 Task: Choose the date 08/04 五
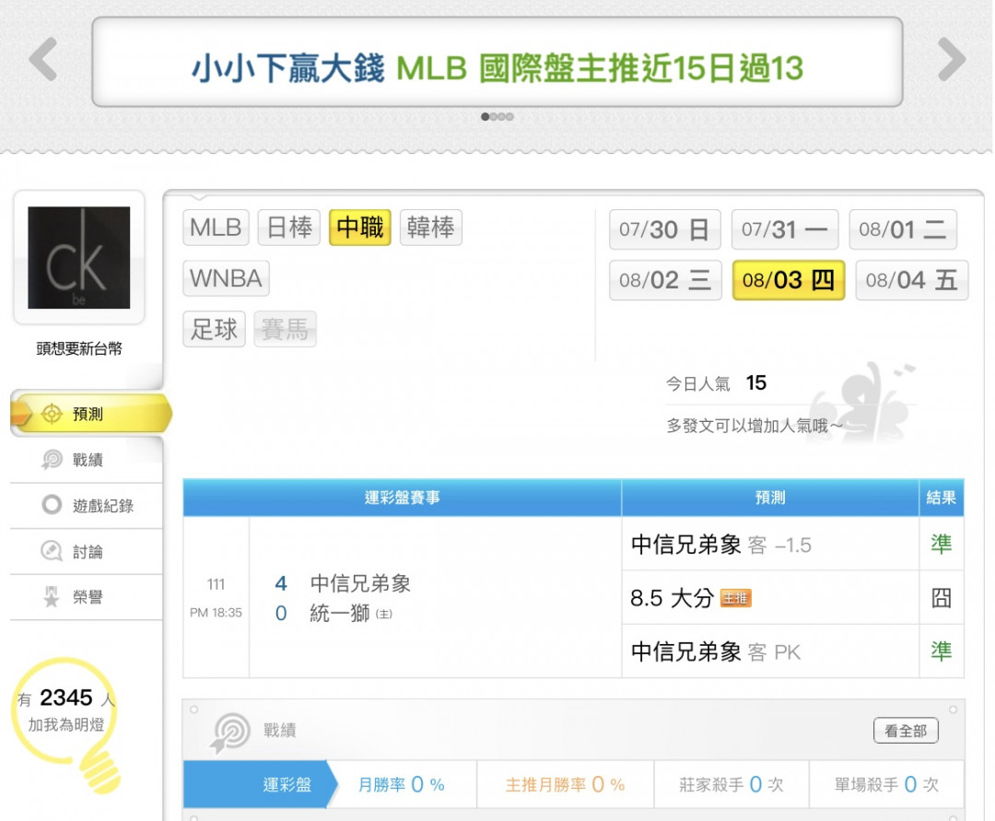pyautogui.click(x=912, y=280)
